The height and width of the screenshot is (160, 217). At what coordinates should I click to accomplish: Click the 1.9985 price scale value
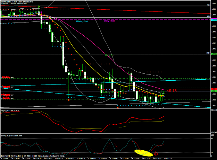(x=214, y=9)
